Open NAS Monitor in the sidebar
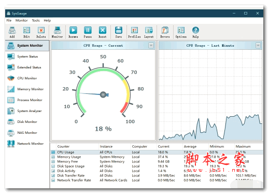This screenshot has height=194, width=269. coord(27,133)
